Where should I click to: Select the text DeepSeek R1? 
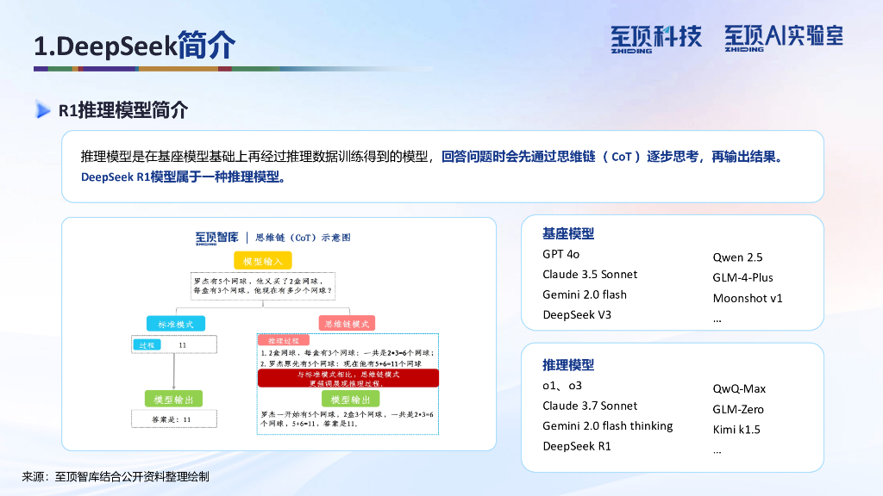click(577, 447)
